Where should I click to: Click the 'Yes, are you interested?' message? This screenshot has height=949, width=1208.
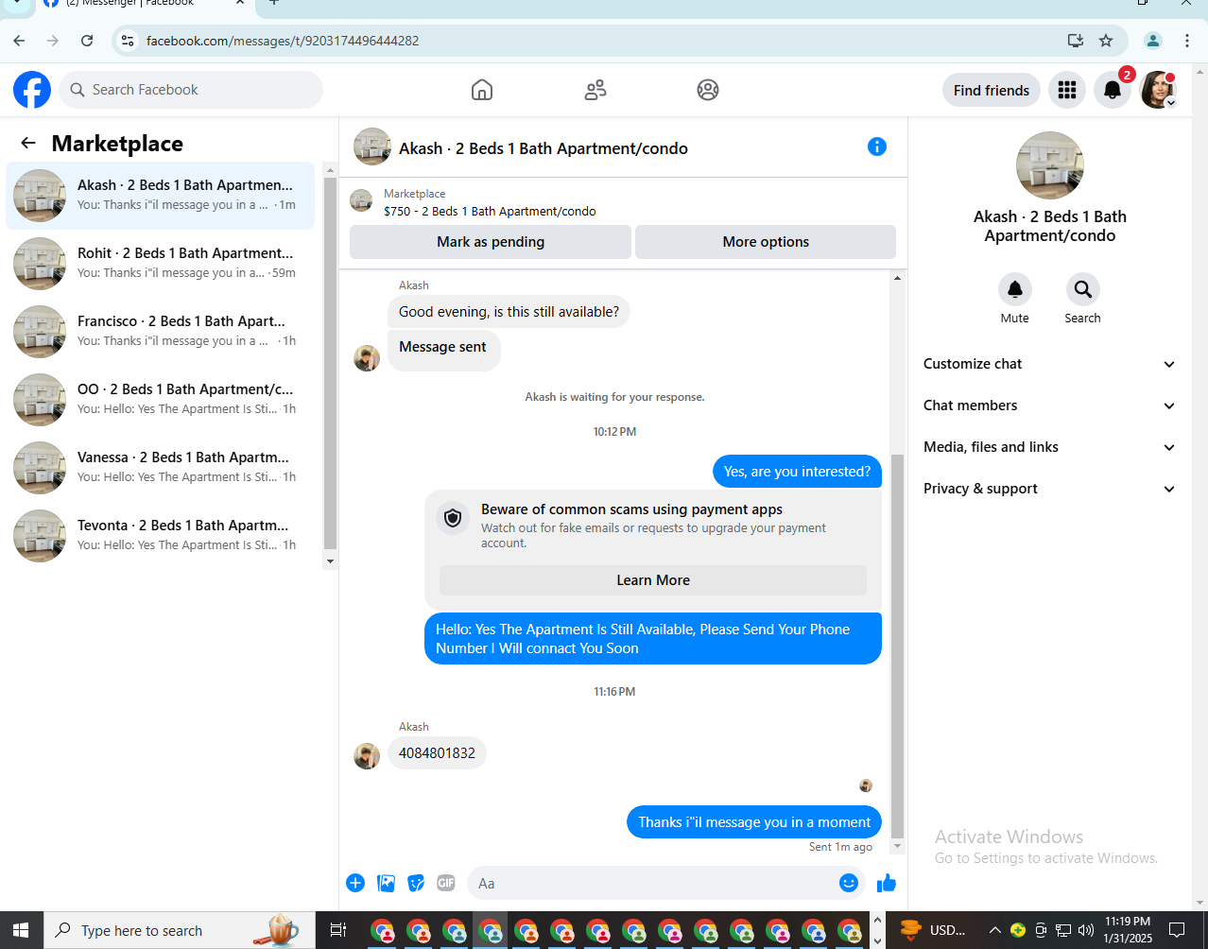[x=797, y=472]
